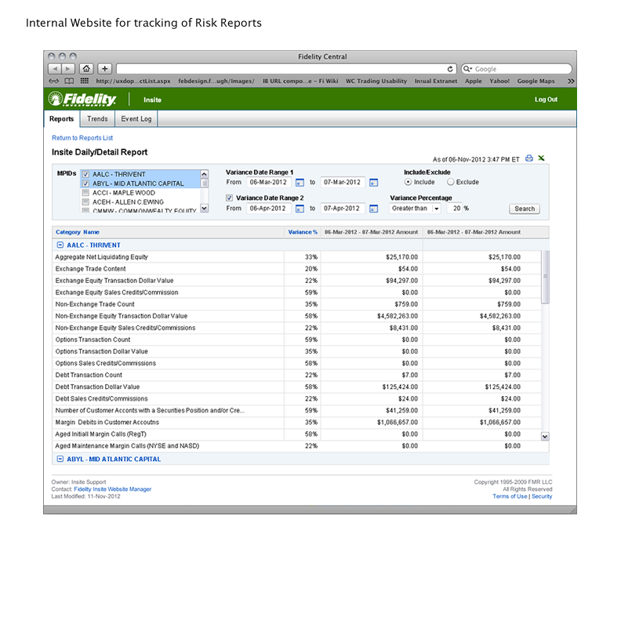
Task: Click Return to Reports List link
Action: pos(82,138)
